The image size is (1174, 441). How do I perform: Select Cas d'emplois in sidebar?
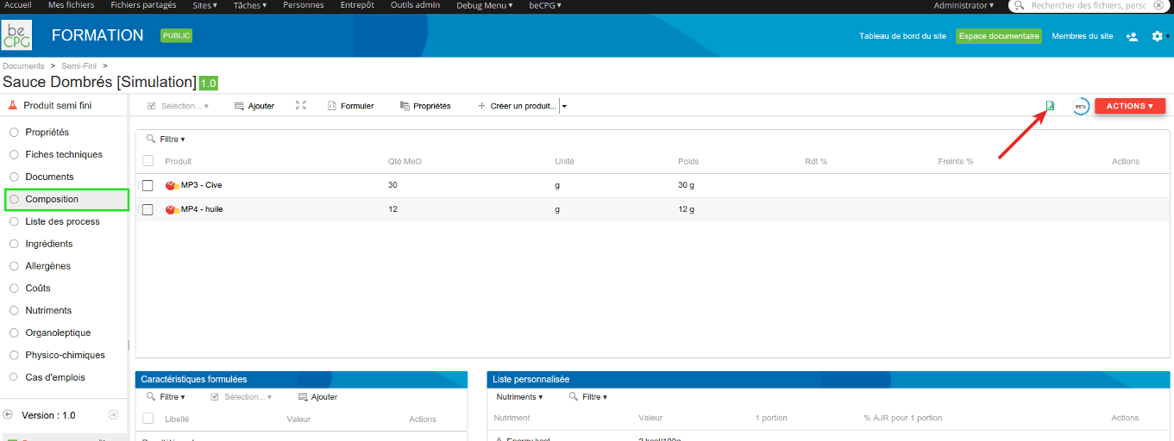[x=55, y=378]
